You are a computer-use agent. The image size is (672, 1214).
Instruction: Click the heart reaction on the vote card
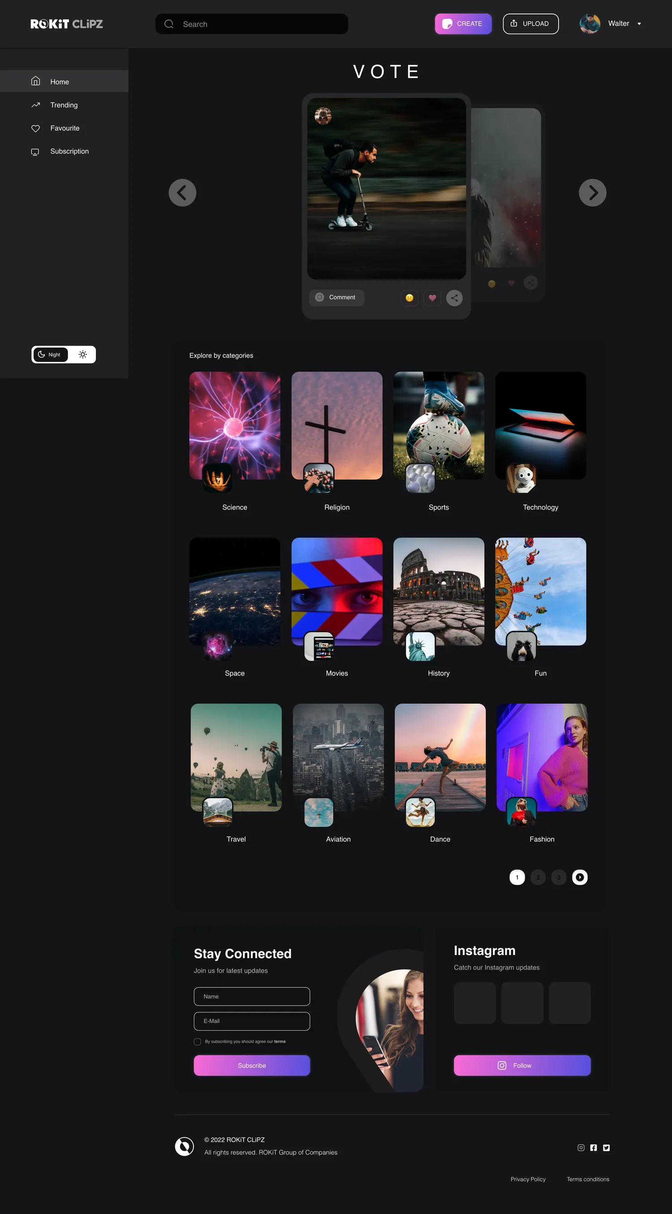tap(432, 298)
